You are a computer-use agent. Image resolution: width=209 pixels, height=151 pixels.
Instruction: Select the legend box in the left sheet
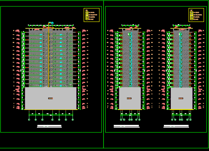[91, 15]
